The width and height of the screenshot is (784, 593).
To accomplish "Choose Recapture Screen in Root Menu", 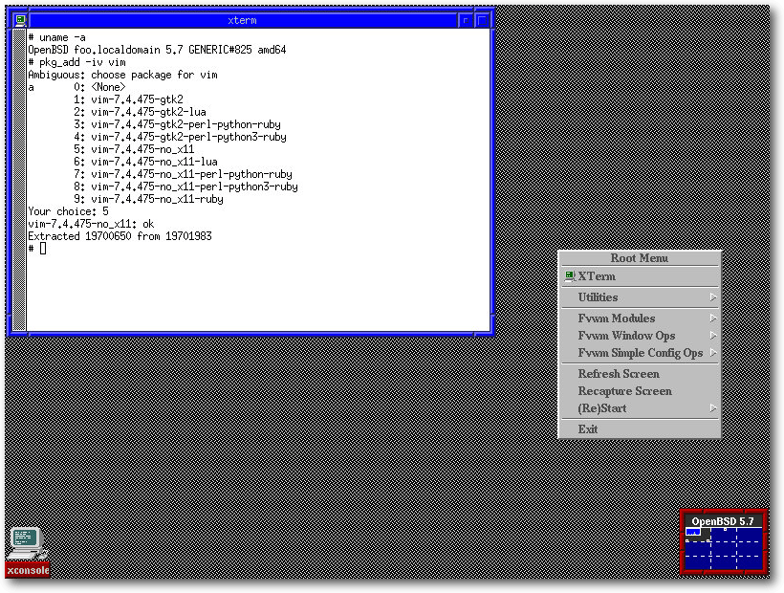I will pyautogui.click(x=640, y=391).
